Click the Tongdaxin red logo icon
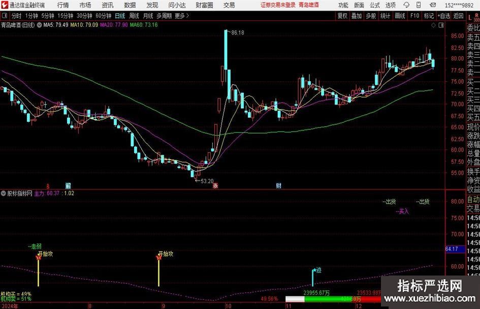The image size is (480, 309). tap(5, 5)
